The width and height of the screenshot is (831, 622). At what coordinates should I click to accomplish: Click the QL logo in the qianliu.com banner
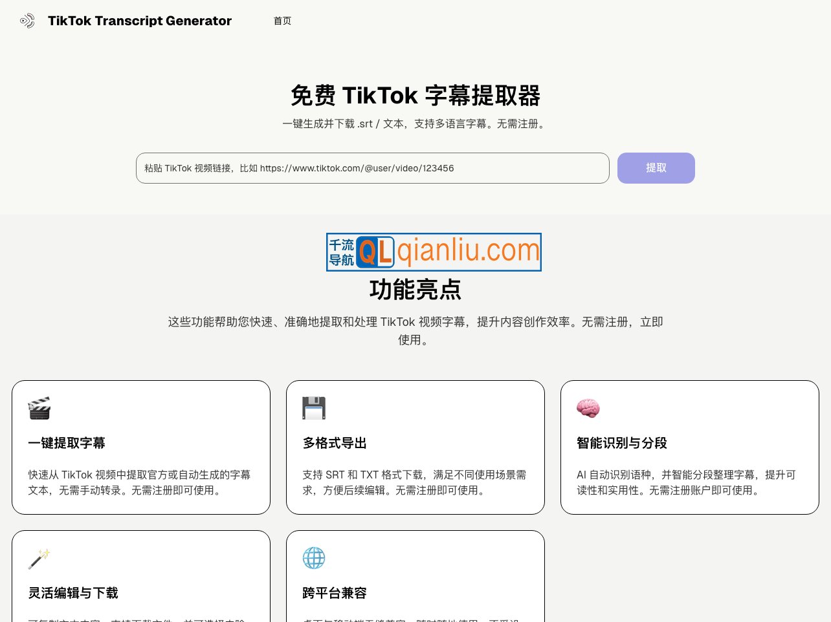377,252
